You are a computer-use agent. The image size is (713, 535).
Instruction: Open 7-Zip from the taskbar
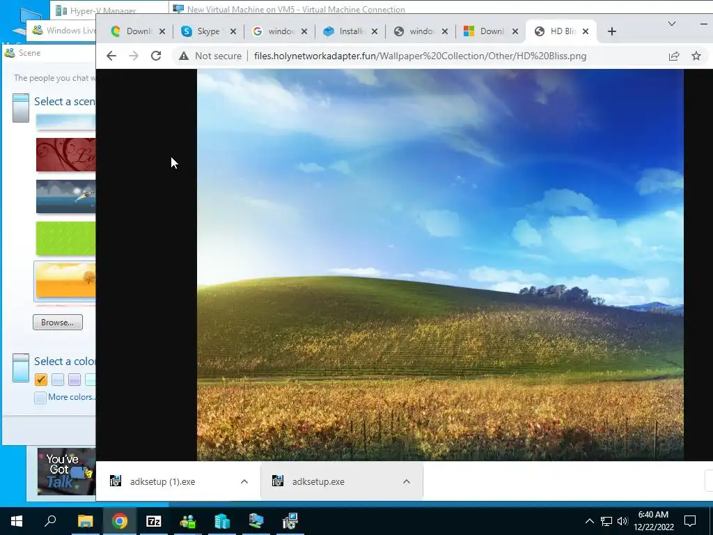154,521
